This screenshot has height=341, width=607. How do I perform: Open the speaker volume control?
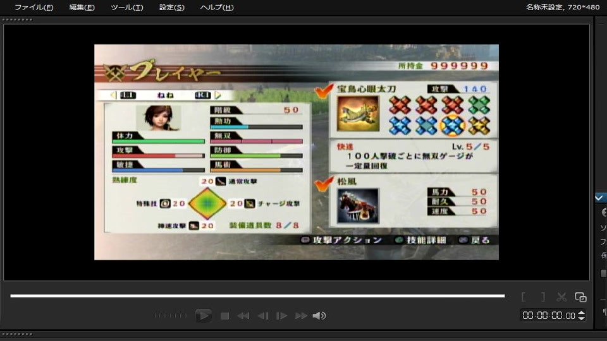(x=319, y=316)
